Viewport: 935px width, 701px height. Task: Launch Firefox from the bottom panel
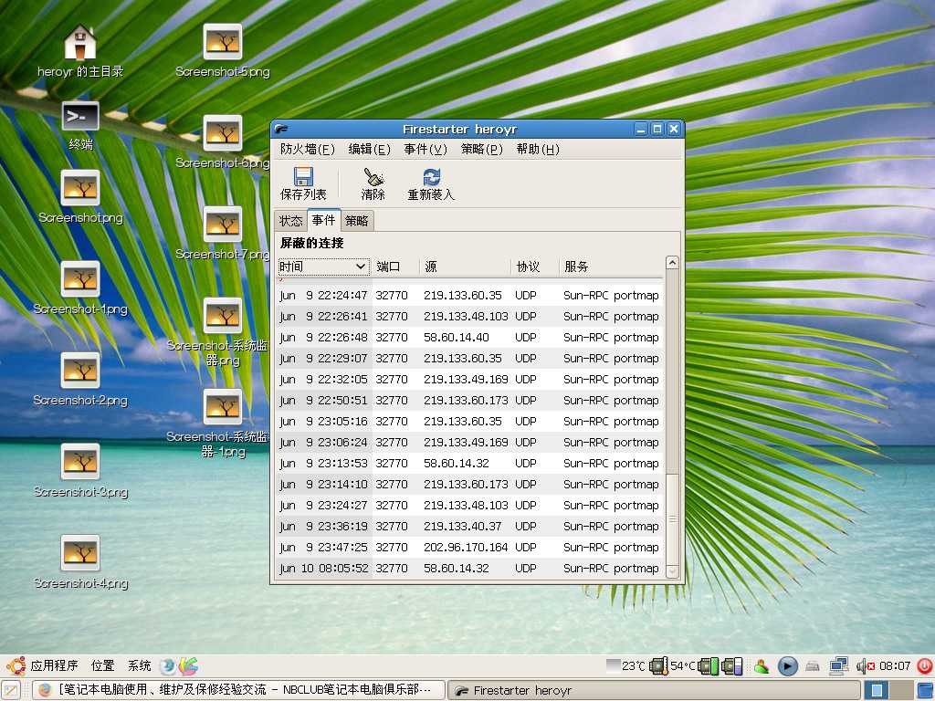pyautogui.click(x=168, y=666)
